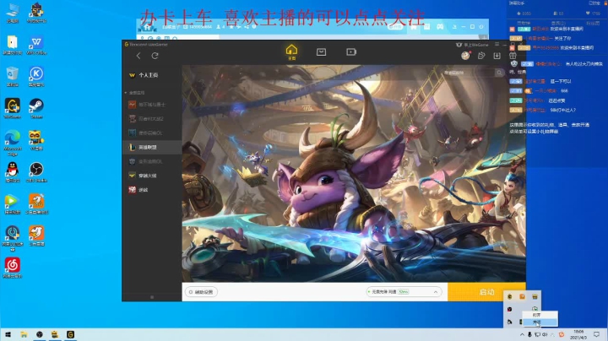608x341 pixels.
Task: Select the red NetEase Cloud Music shortcut
Action: [x=13, y=268]
